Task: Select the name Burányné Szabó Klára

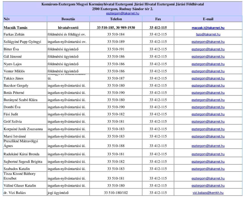Action: (21, 100)
